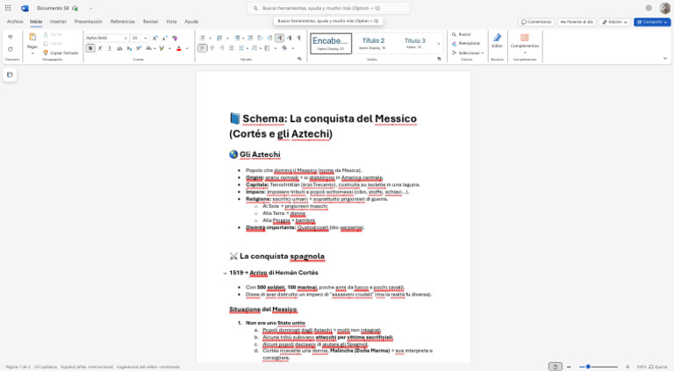Image resolution: width=674 pixels, height=371 pixels.
Task: Open the Edición mode dropdown
Action: pyautogui.click(x=614, y=22)
